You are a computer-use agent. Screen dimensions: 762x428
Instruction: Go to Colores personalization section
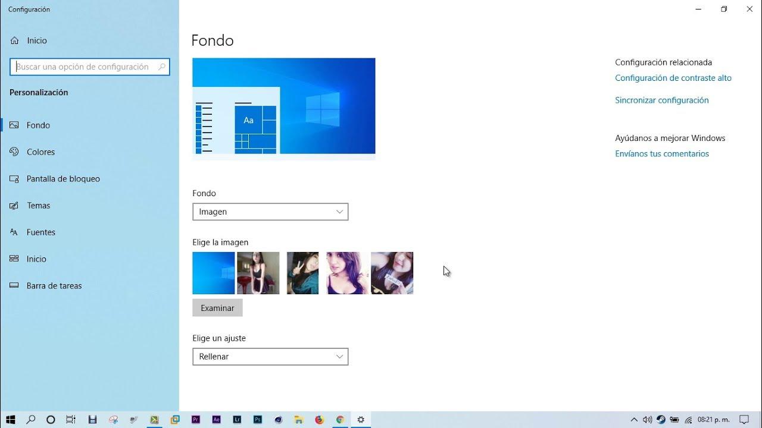pyautogui.click(x=40, y=152)
